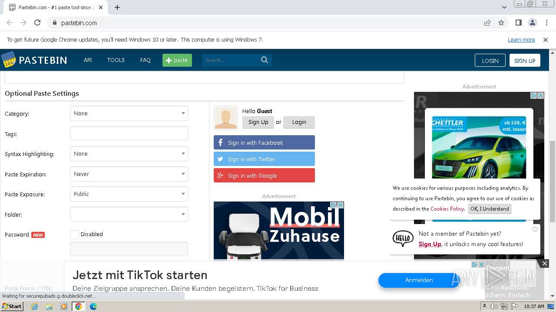Screen dimensions: 556x312
Task: Close the bottom TikTok banner overlay
Action: click(x=544, y=263)
